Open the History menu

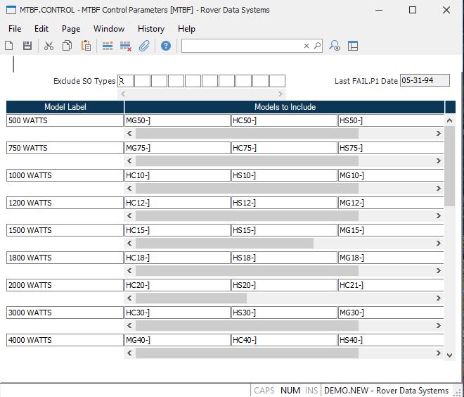(x=150, y=29)
